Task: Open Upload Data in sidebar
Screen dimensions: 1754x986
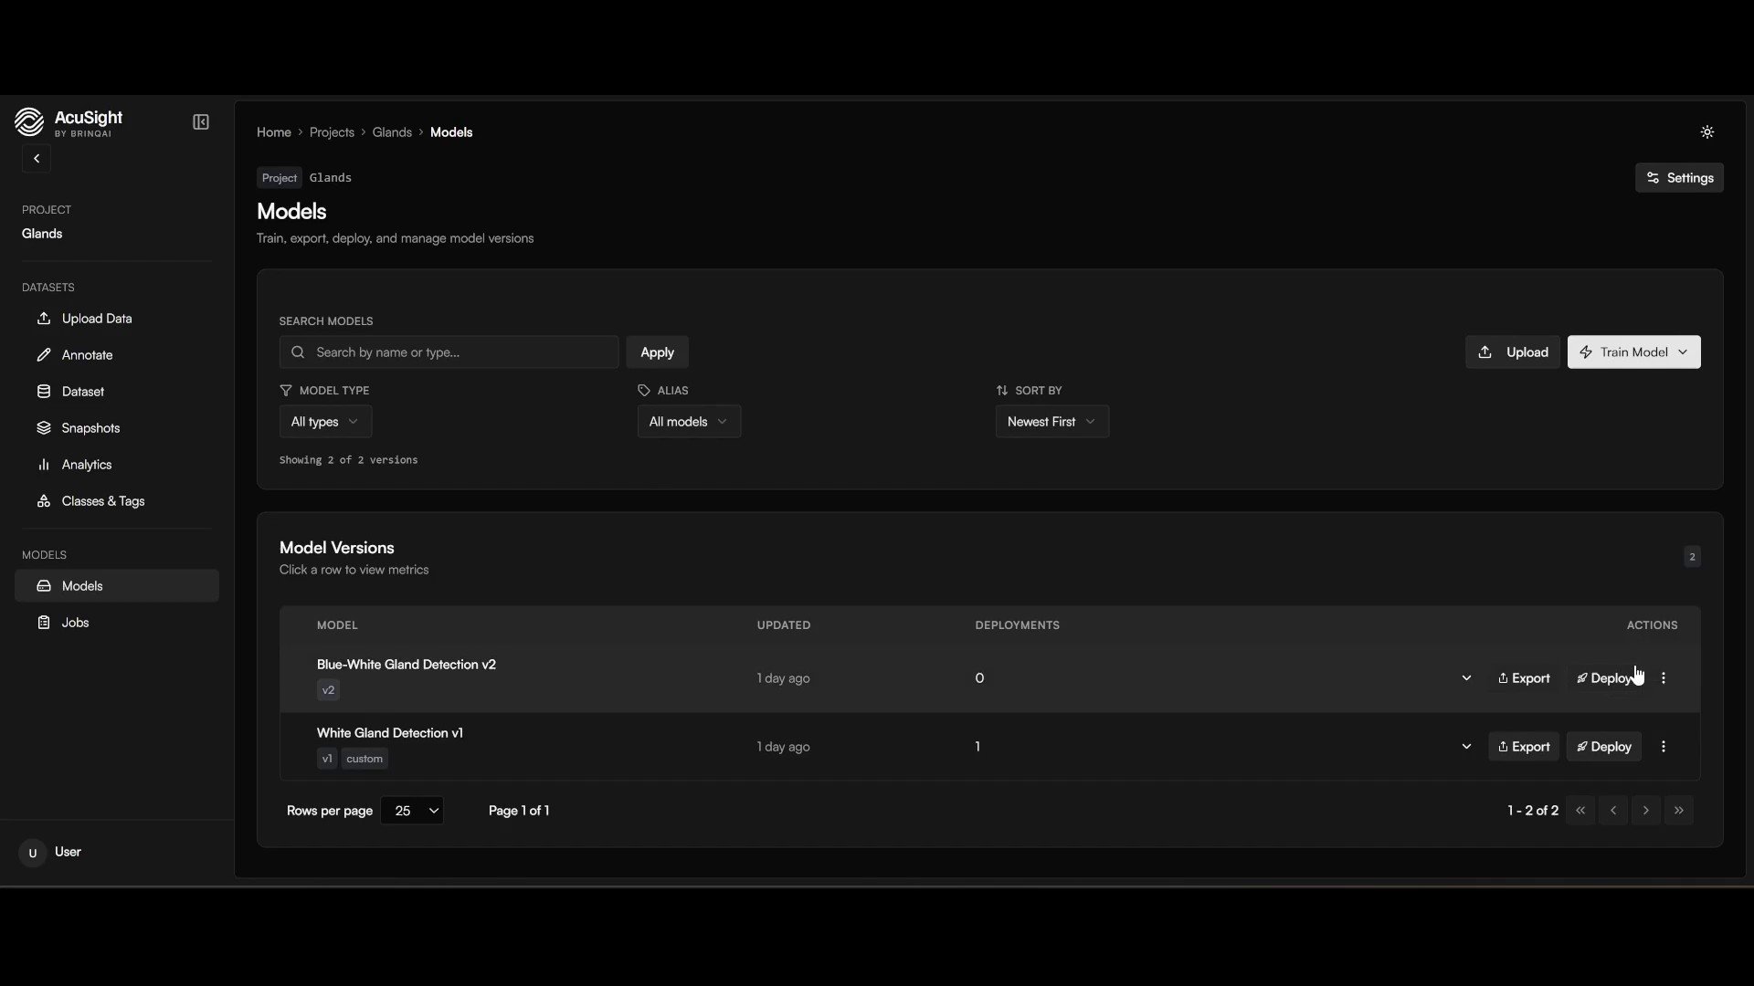Action: (x=116, y=319)
